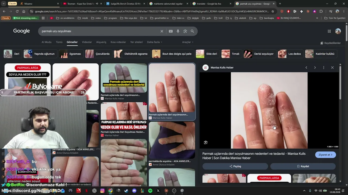Switch to the Mixamo browser tab
Image resolution: width=348 pixels, height=195 pixels.
tap(39, 4)
